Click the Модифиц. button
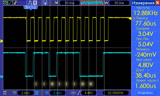 click(145, 93)
